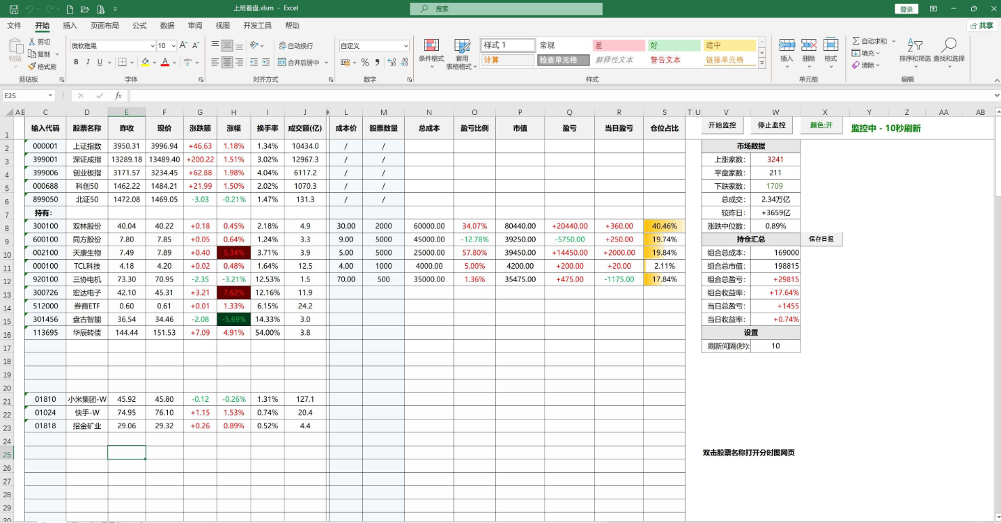The height and width of the screenshot is (523, 1001).
Task: Apply the red 差 (Bad) cell style
Action: click(618, 45)
